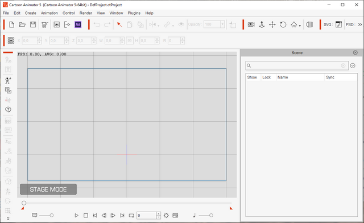The width and height of the screenshot is (364, 223).
Task: Open the preview render icon
Action: point(57,24)
